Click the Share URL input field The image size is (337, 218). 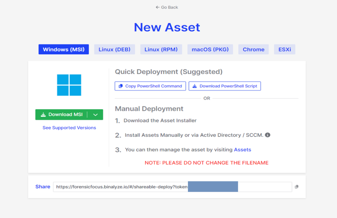[172, 187]
